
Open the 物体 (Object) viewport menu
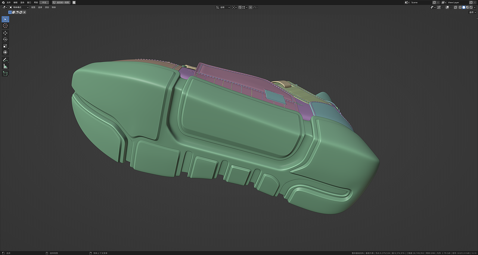pos(54,7)
